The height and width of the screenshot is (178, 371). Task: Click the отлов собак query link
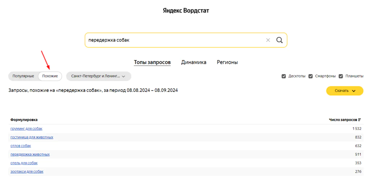(x=21, y=146)
